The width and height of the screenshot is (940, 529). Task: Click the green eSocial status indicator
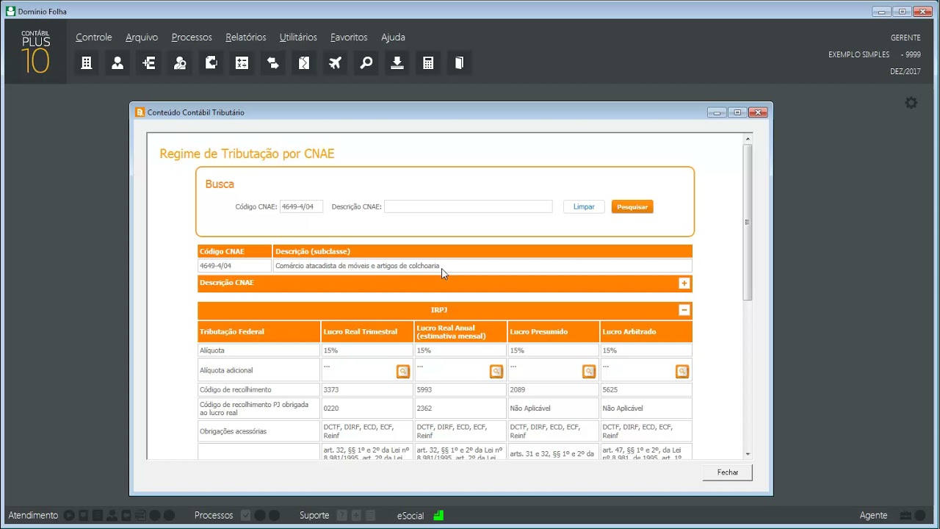[x=438, y=516]
